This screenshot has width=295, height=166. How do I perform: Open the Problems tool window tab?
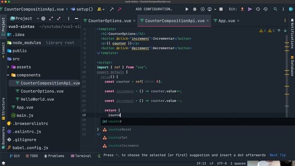[54, 156]
